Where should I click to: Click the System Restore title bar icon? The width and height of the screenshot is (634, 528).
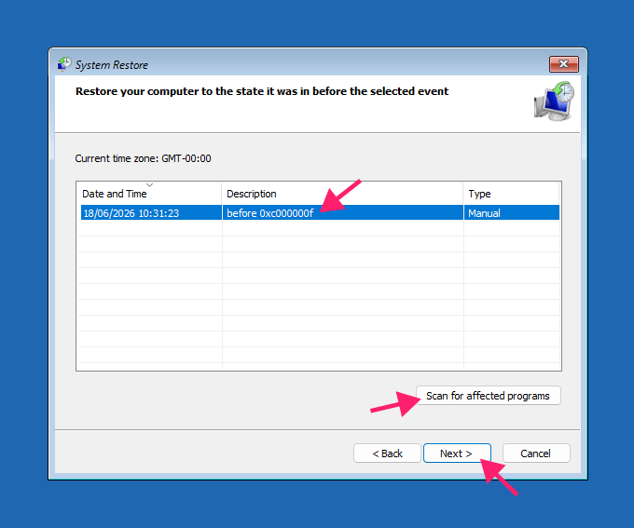(x=64, y=64)
